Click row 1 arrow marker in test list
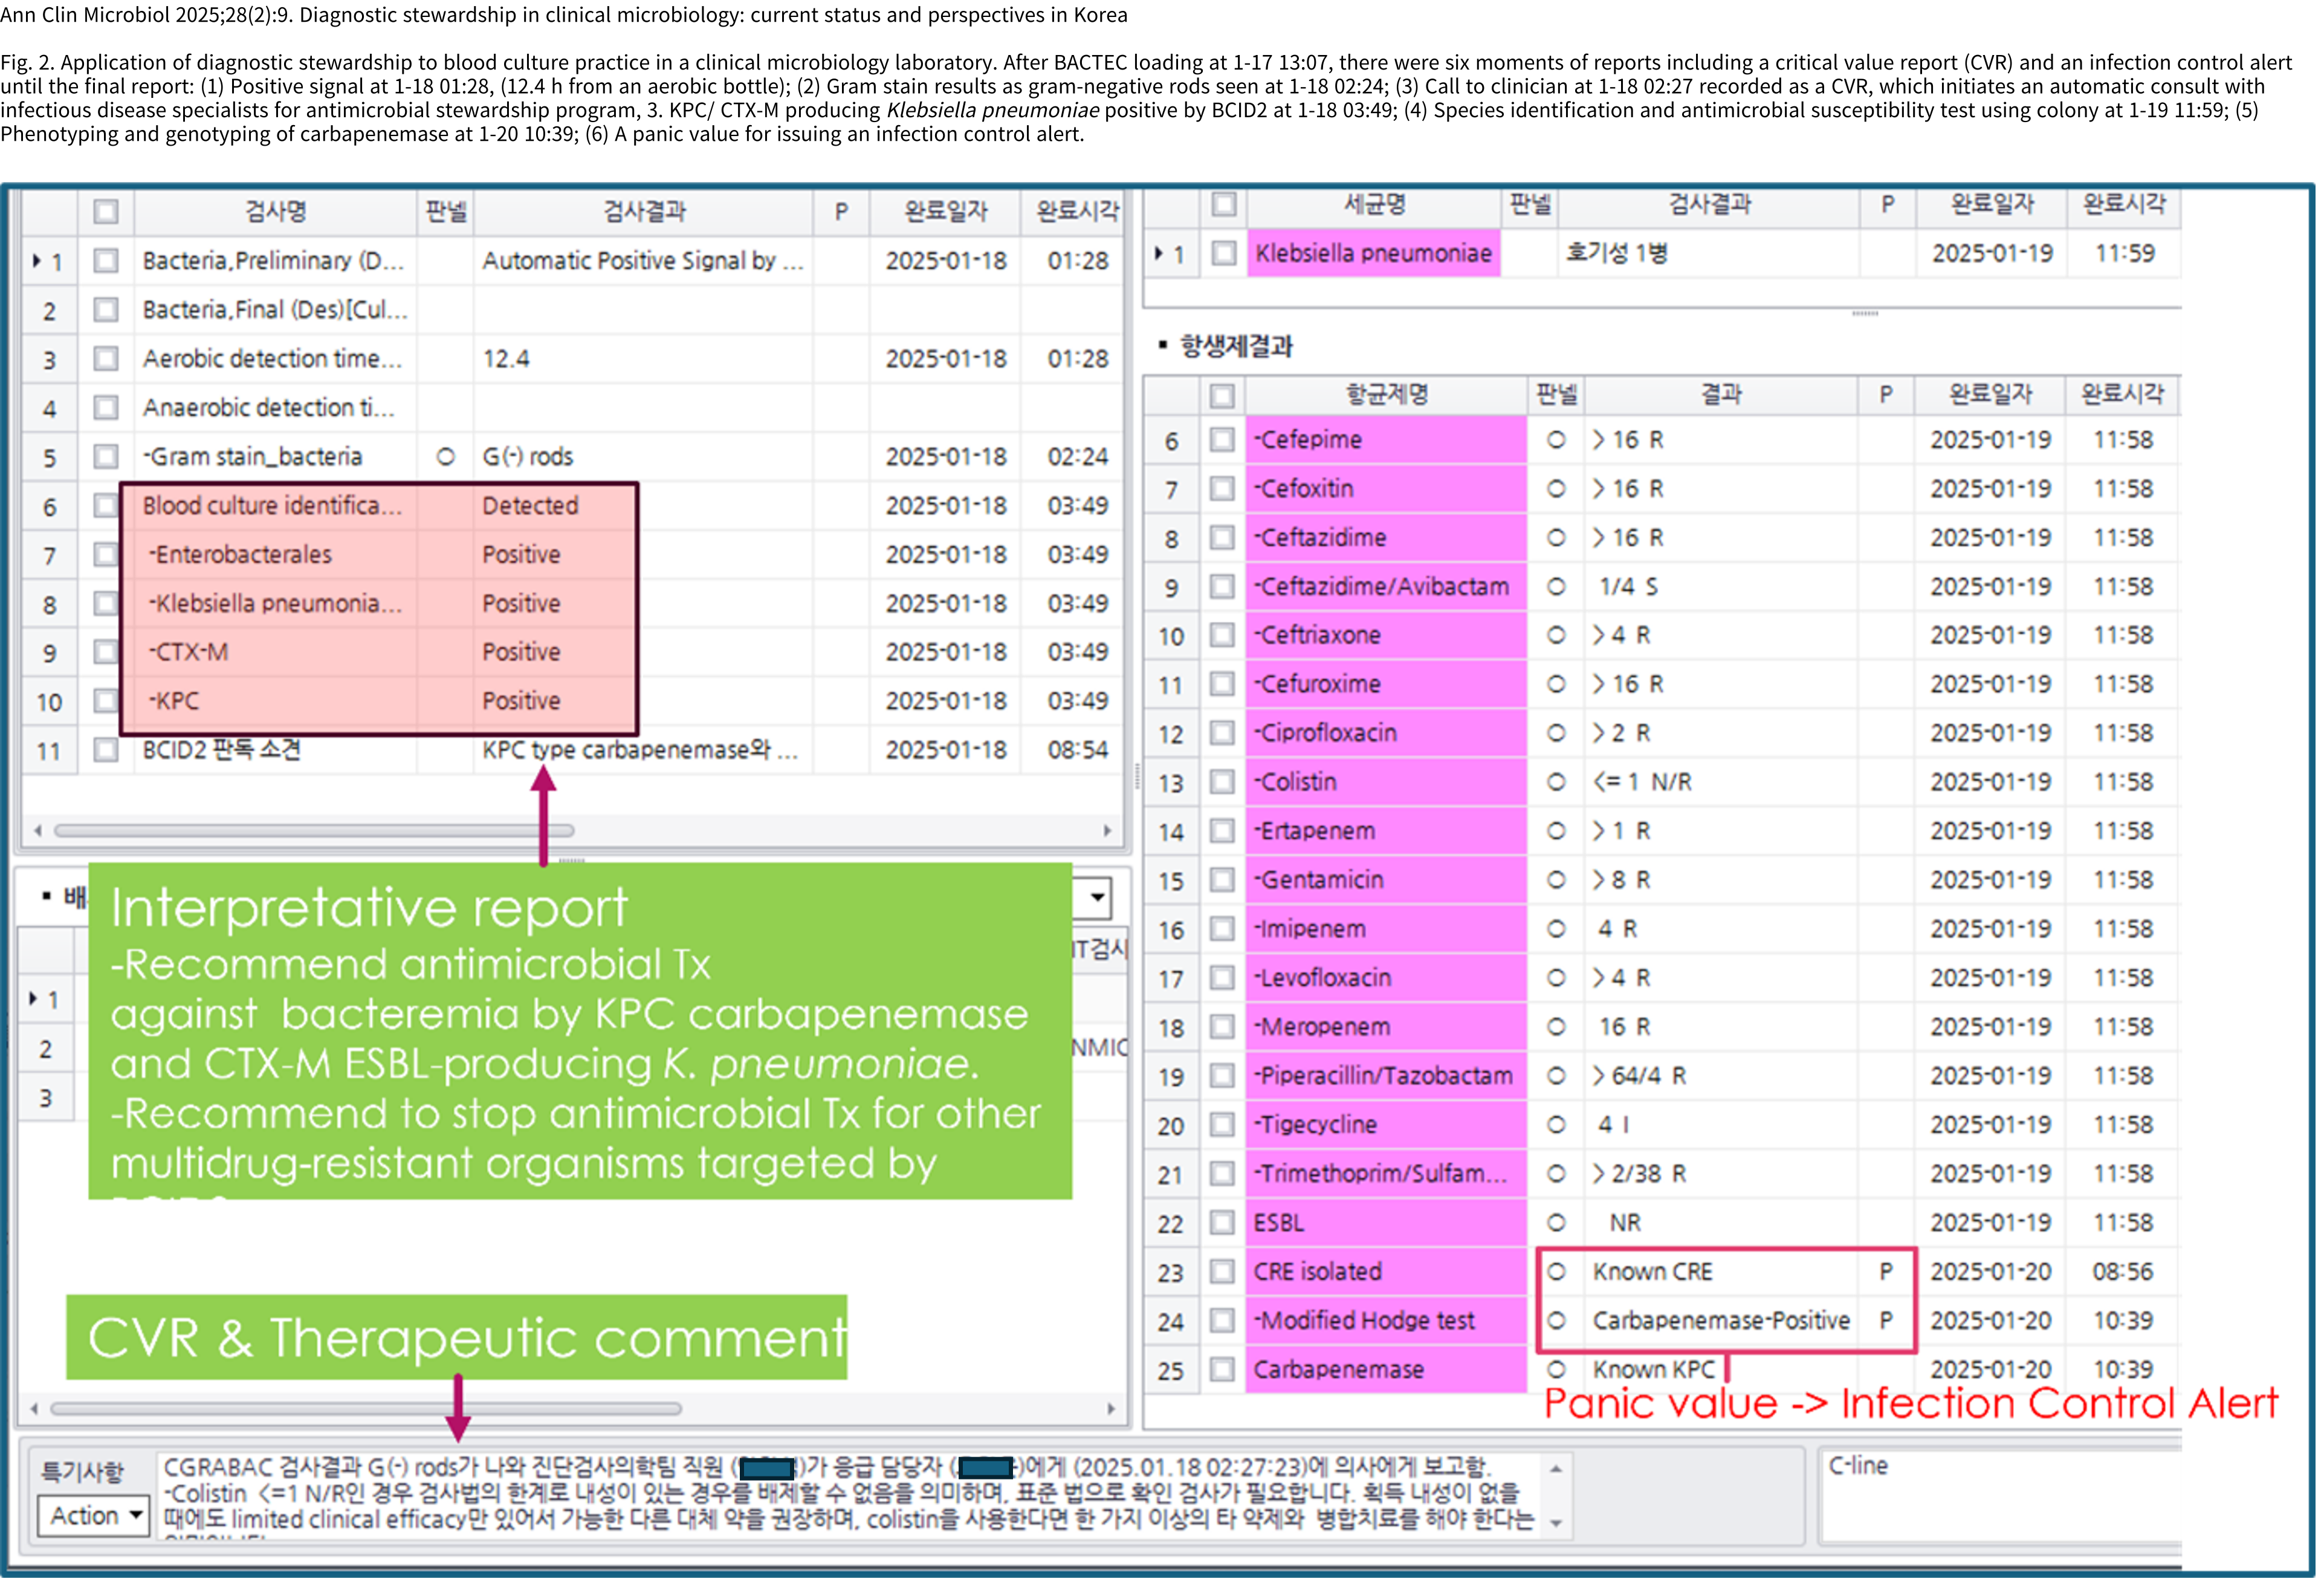2324x1578 pixels. pyautogui.click(x=37, y=261)
